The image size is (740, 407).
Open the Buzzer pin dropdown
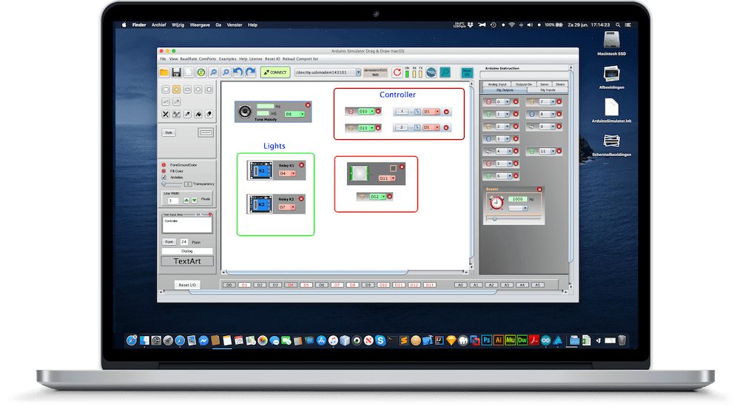[x=518, y=208]
